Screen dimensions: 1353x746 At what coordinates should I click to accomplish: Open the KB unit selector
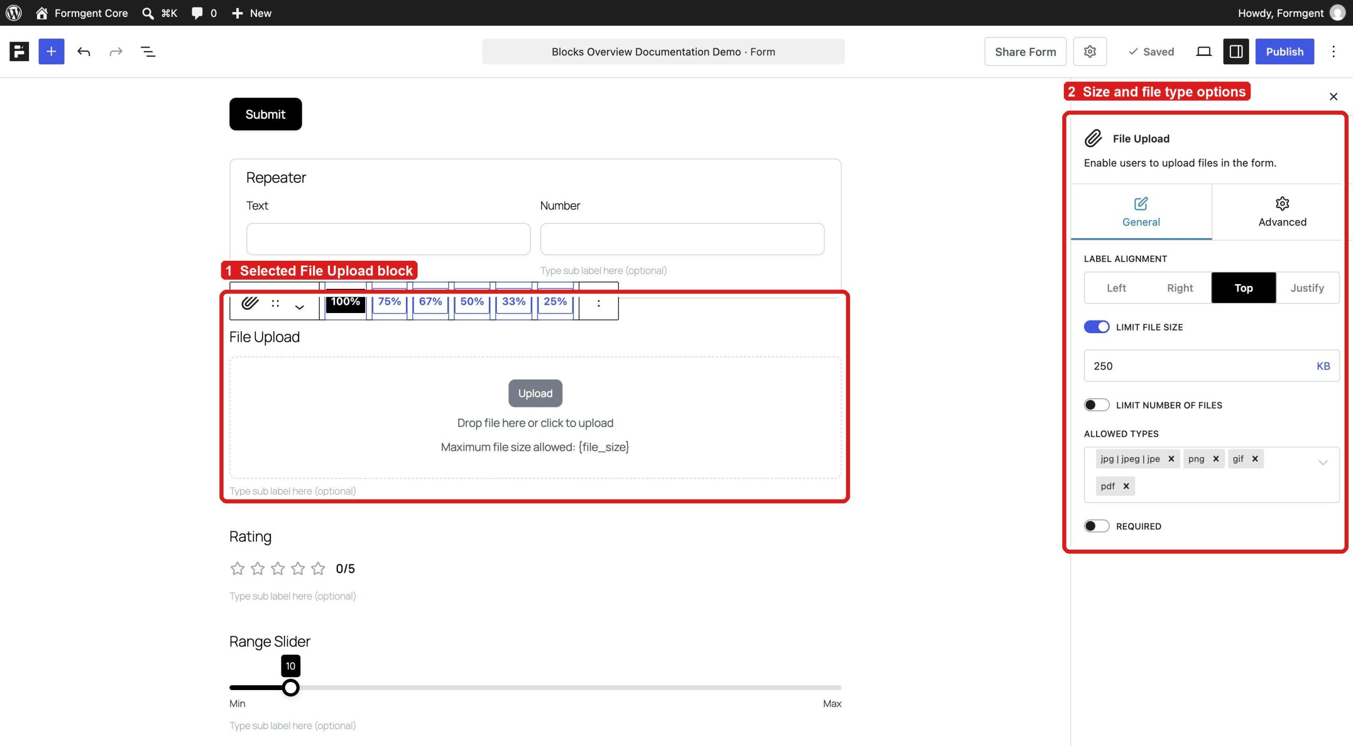[1323, 366]
